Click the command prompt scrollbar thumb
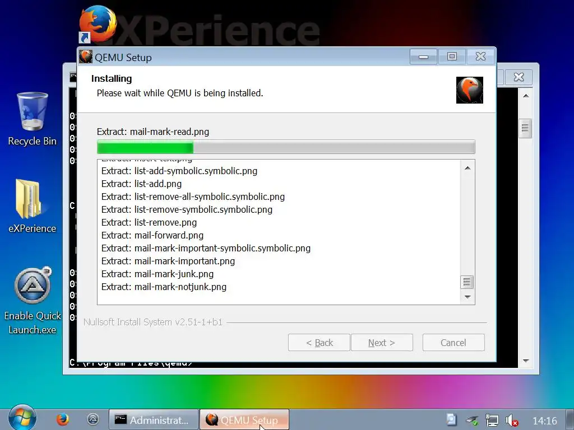The width and height of the screenshot is (574, 430). 525,128
